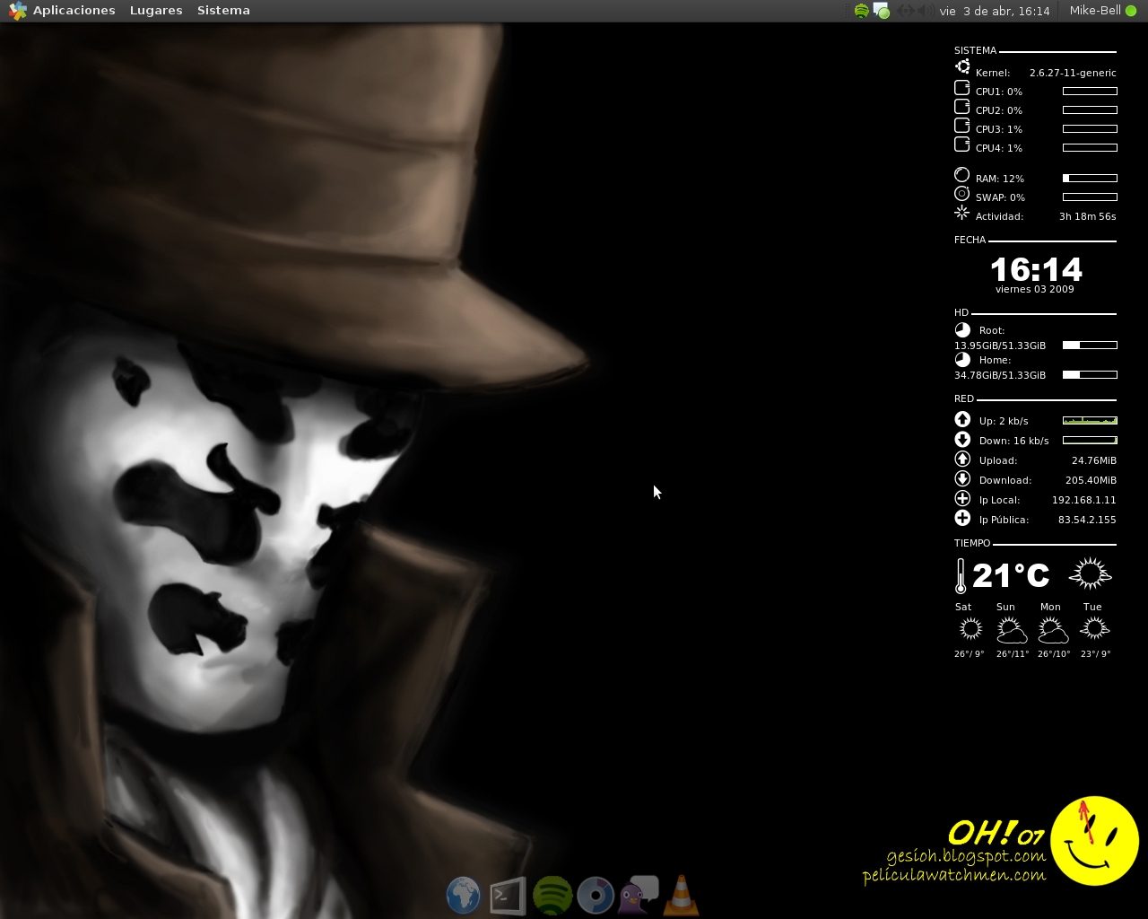Viewport: 1148px width, 919px height.
Task: Open the web browser globe icon in the dock
Action: [464, 896]
